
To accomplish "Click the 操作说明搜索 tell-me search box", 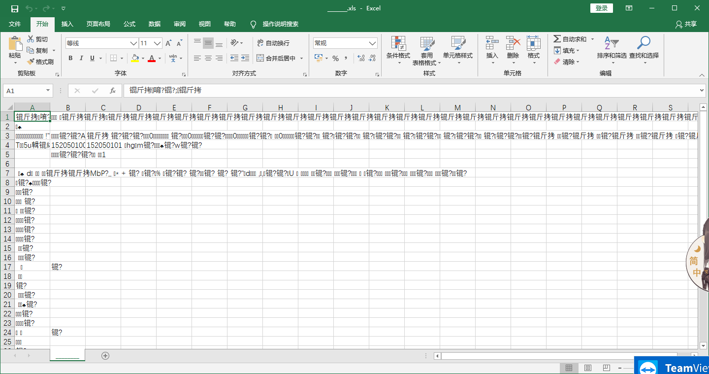I will (280, 24).
